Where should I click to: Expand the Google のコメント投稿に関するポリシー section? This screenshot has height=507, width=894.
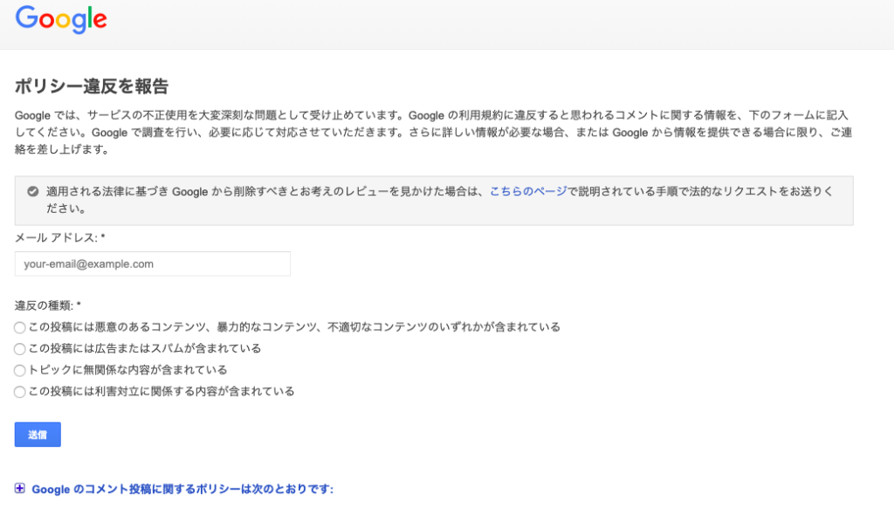182,490
